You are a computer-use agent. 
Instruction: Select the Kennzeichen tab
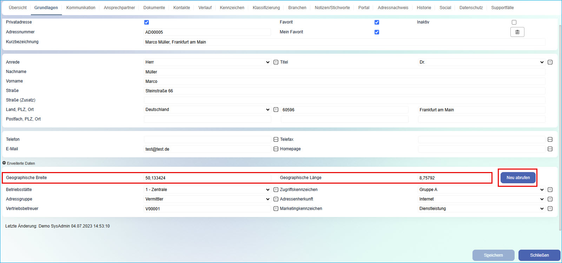pyautogui.click(x=232, y=8)
